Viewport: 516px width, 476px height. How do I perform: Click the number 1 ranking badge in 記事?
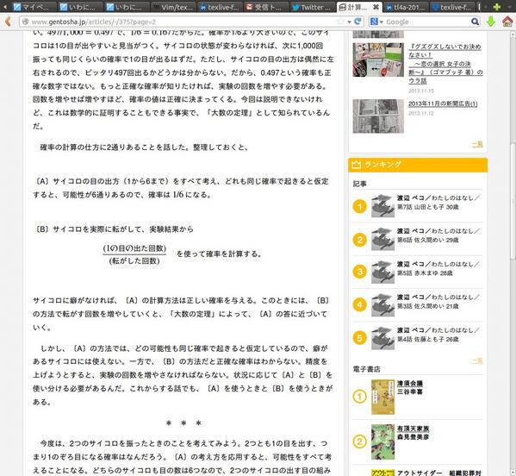(x=360, y=207)
